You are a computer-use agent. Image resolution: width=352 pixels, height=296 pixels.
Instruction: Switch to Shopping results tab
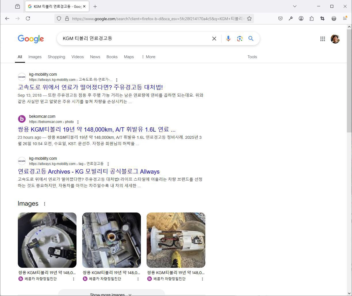coord(56,57)
